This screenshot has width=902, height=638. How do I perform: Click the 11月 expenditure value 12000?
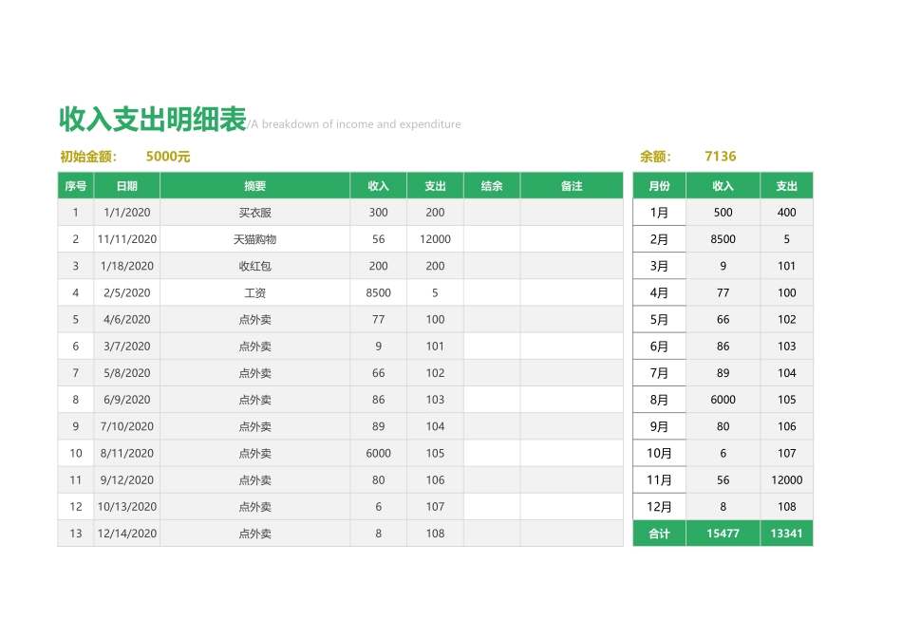click(786, 480)
